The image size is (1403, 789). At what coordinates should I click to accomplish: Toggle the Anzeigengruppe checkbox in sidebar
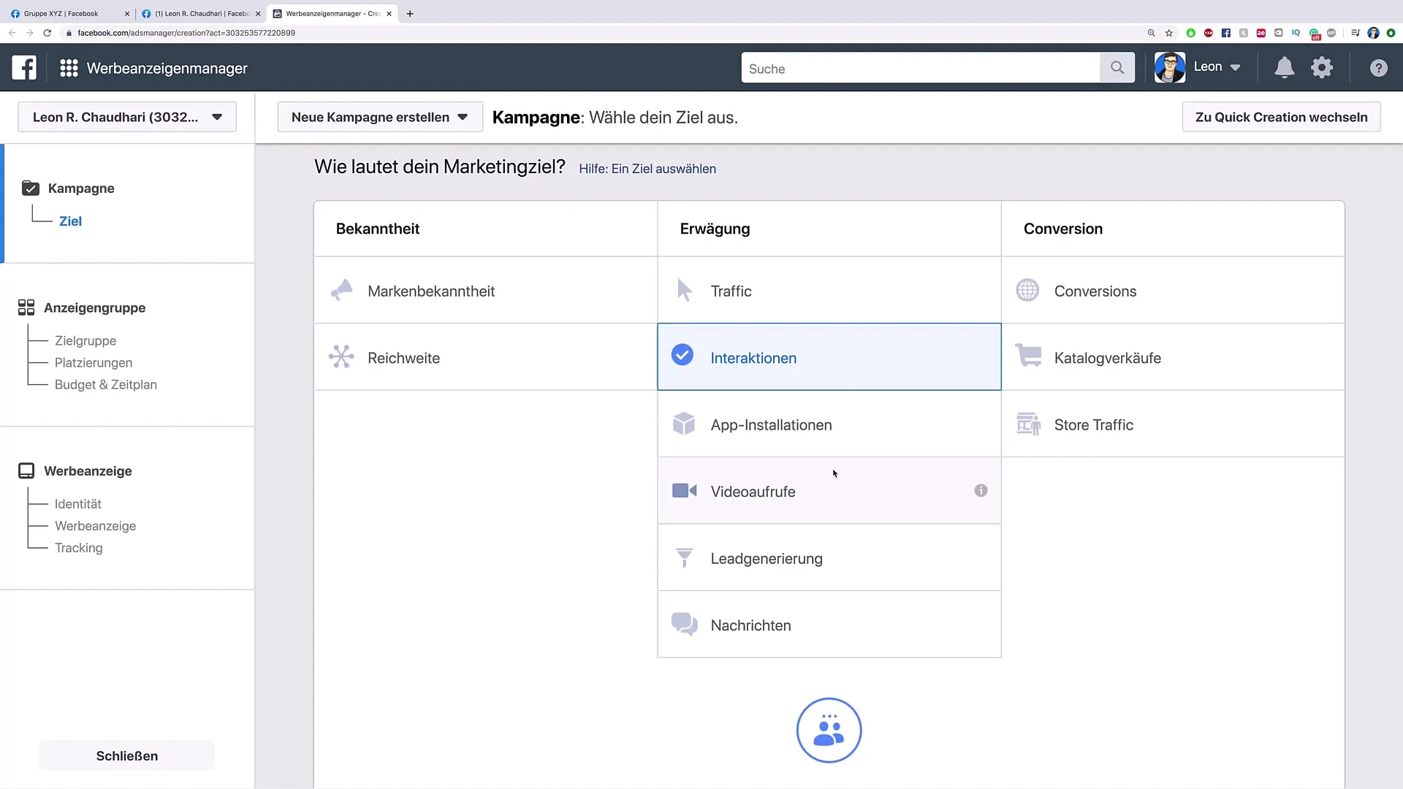[x=26, y=306]
